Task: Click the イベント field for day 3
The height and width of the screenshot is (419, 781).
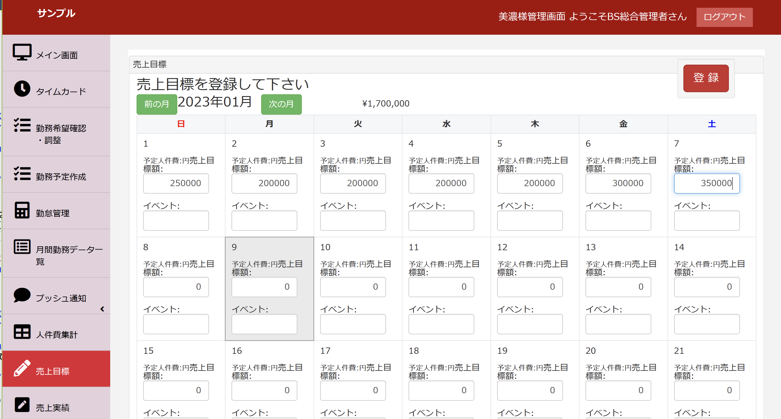Action: pyautogui.click(x=353, y=221)
